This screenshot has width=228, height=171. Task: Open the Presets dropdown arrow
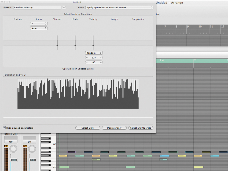click(64, 8)
